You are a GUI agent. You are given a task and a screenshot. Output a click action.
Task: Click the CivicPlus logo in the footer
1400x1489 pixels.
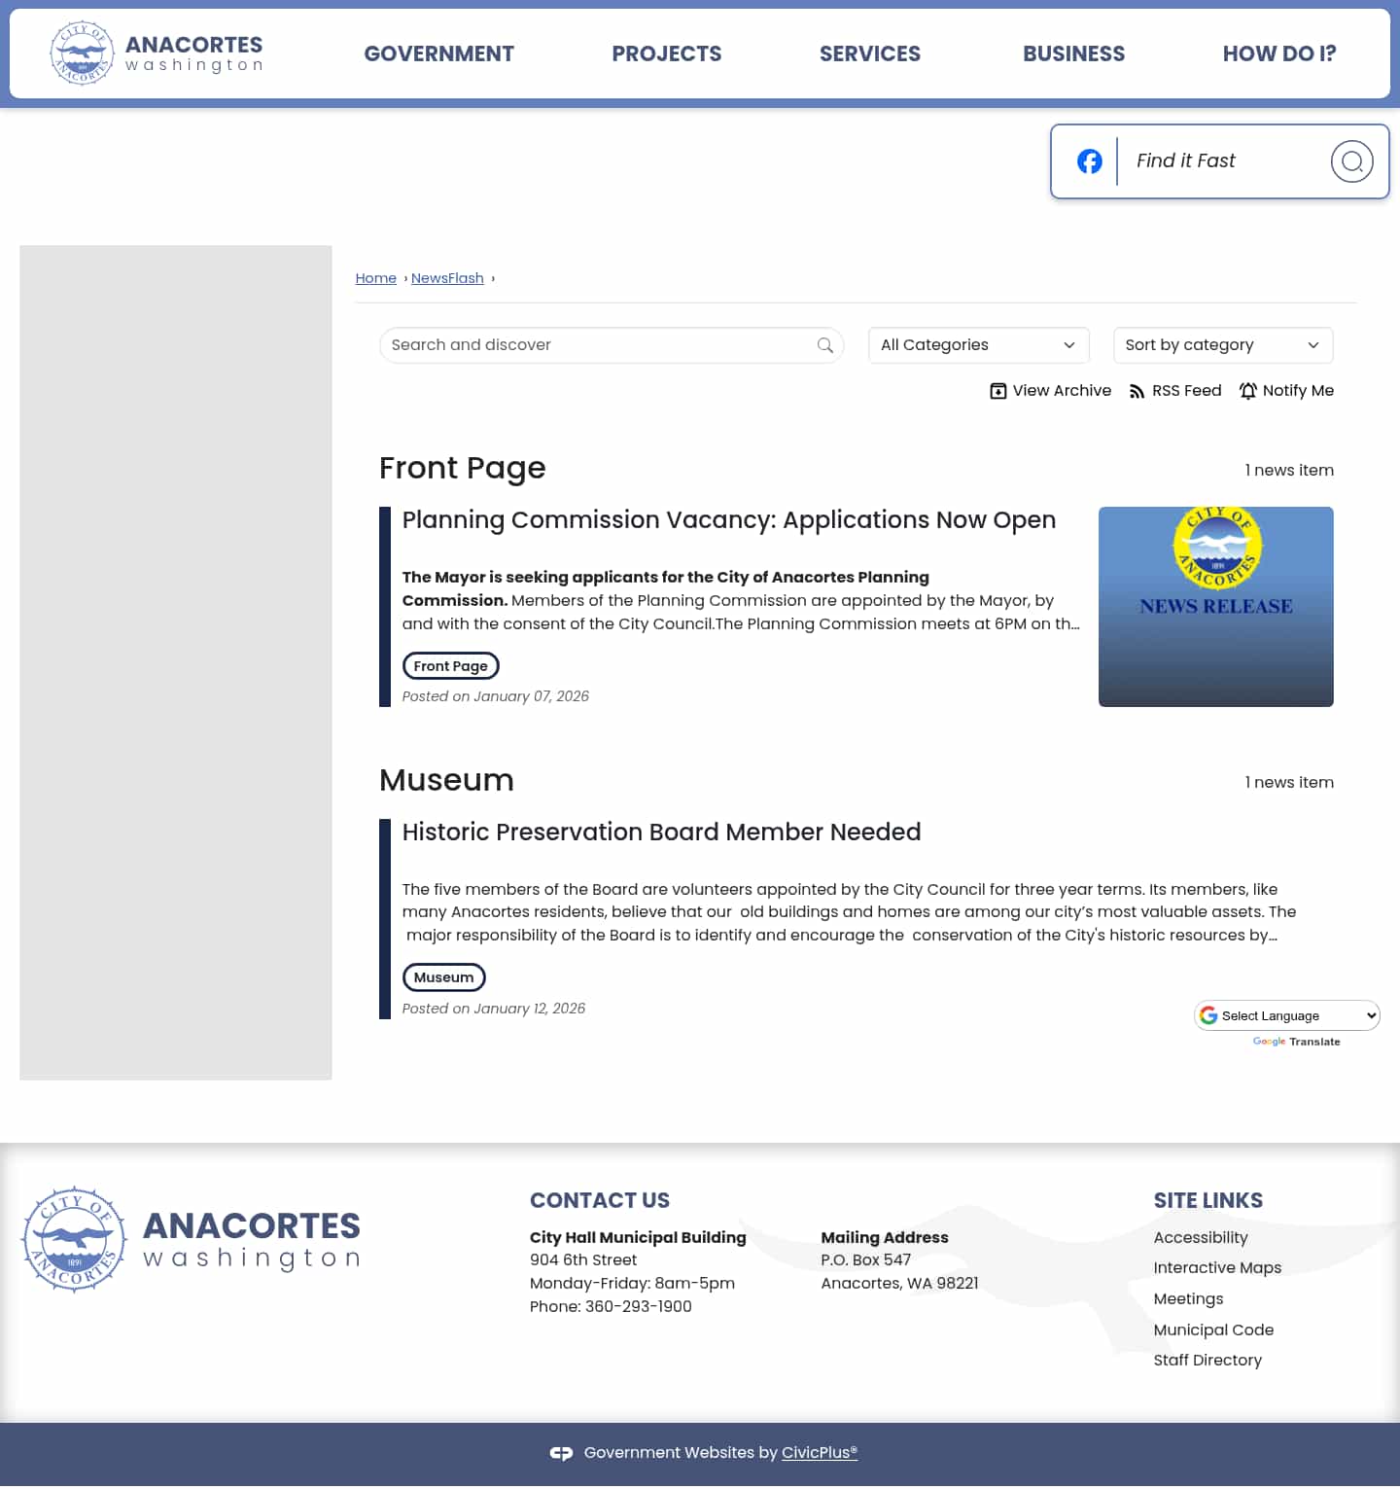click(562, 1452)
